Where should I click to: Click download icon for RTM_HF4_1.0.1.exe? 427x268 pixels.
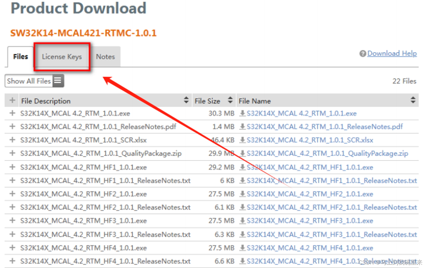242,248
